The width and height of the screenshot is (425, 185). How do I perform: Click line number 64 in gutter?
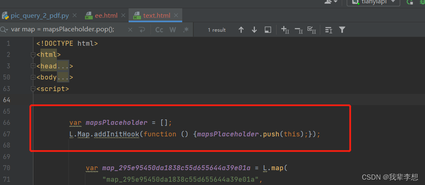pyautogui.click(x=7, y=100)
